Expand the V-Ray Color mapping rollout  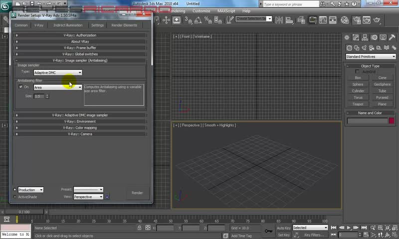point(80,128)
